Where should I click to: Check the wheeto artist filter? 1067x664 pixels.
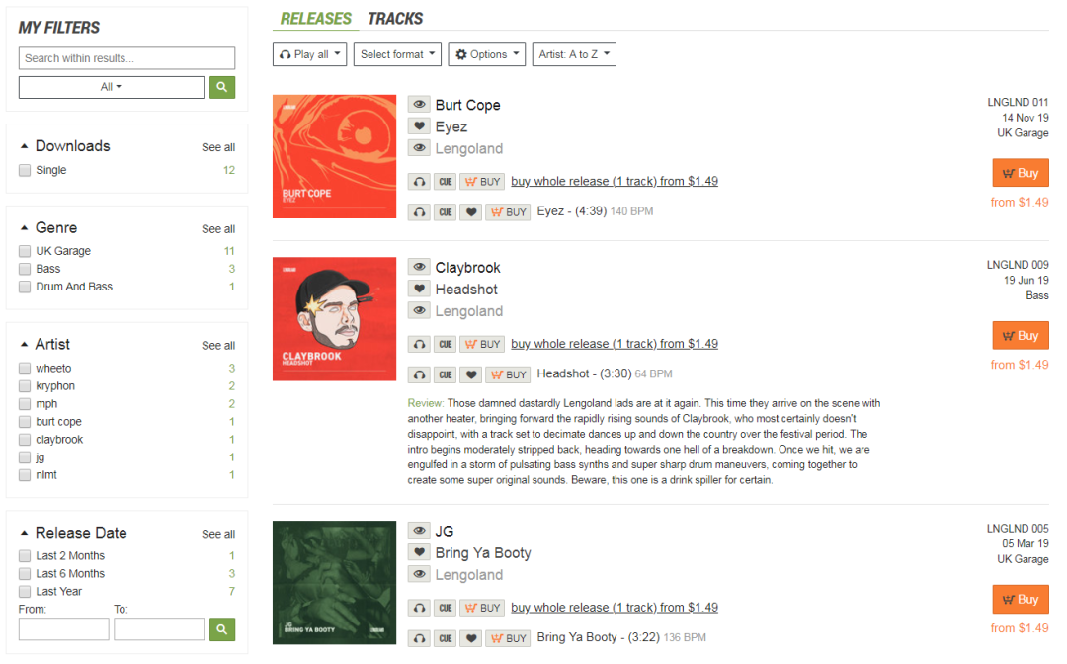point(25,368)
